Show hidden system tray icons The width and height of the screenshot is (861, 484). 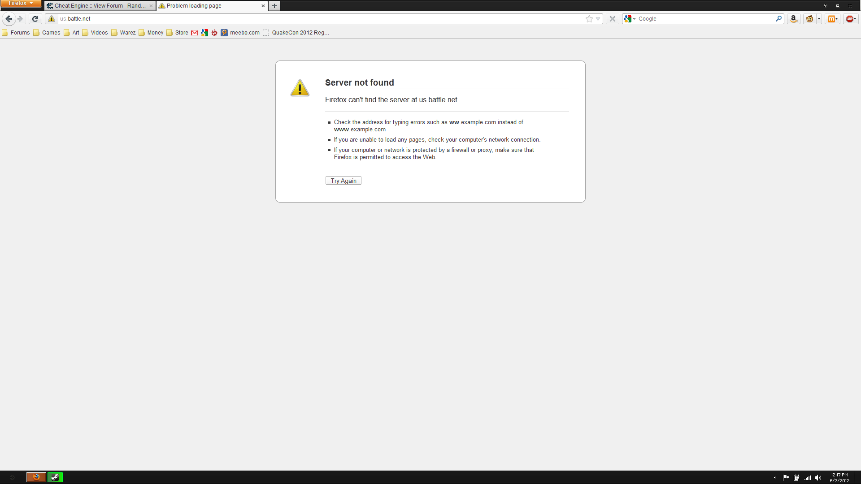tap(775, 478)
